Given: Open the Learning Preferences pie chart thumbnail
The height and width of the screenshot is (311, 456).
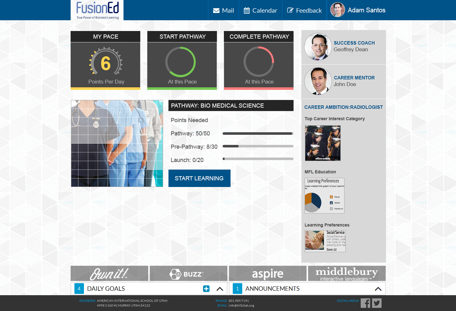Looking at the screenshot, I should (324, 196).
